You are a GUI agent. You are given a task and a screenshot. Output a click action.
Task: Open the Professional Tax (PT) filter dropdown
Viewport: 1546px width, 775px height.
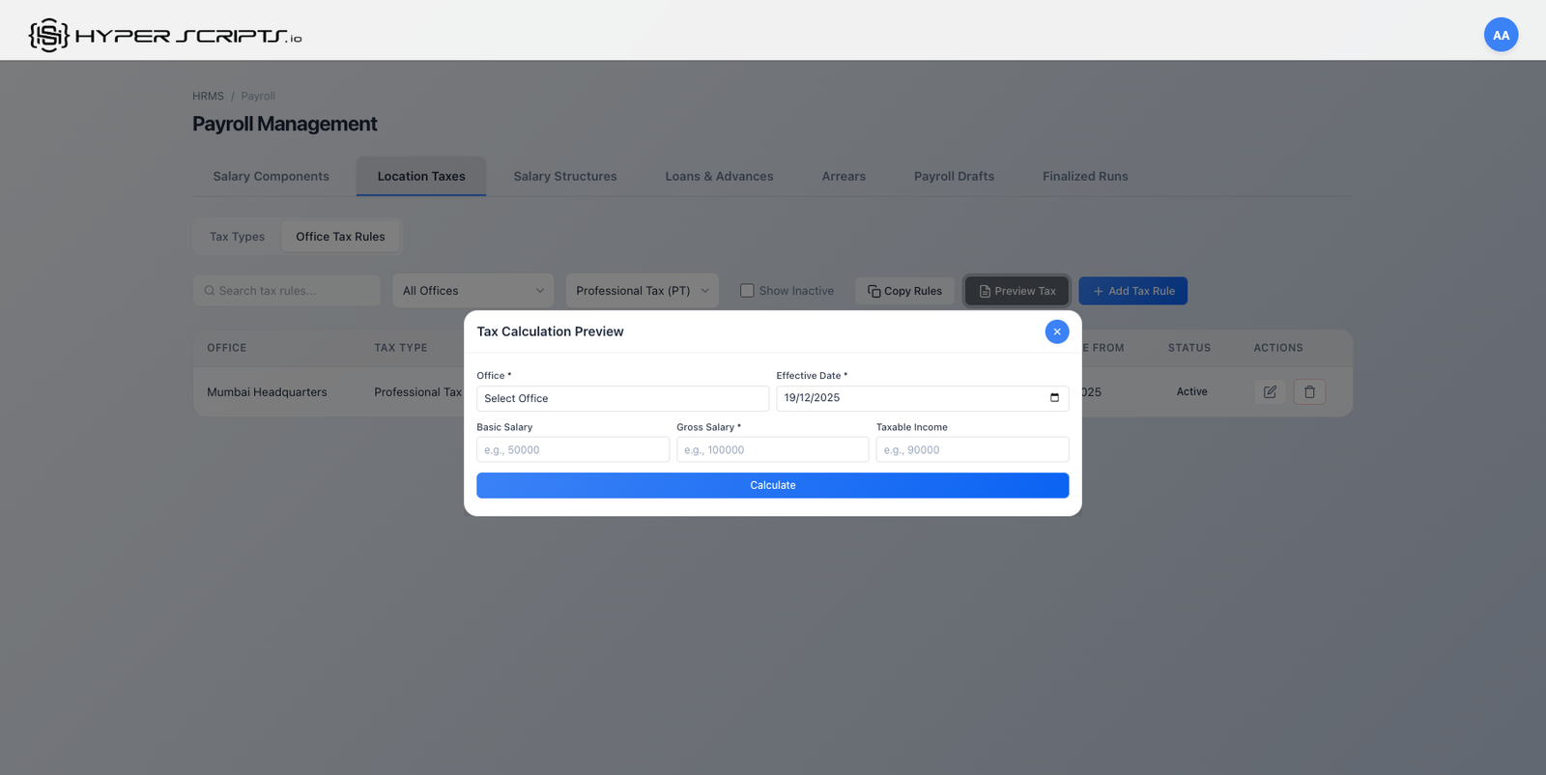pos(642,291)
